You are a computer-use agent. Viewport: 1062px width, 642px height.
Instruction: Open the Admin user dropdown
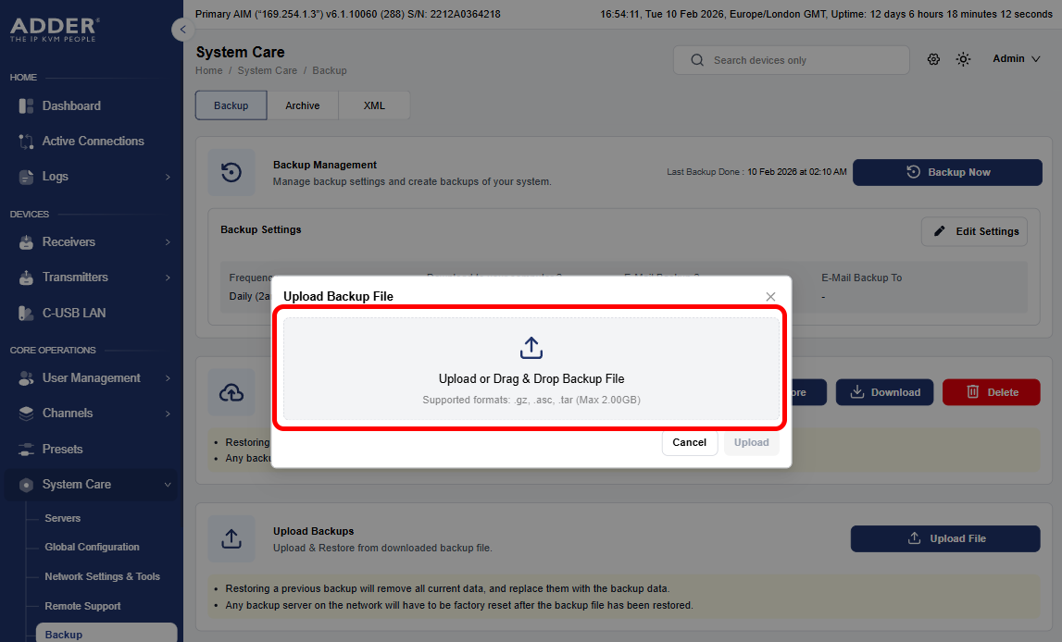tap(1016, 59)
